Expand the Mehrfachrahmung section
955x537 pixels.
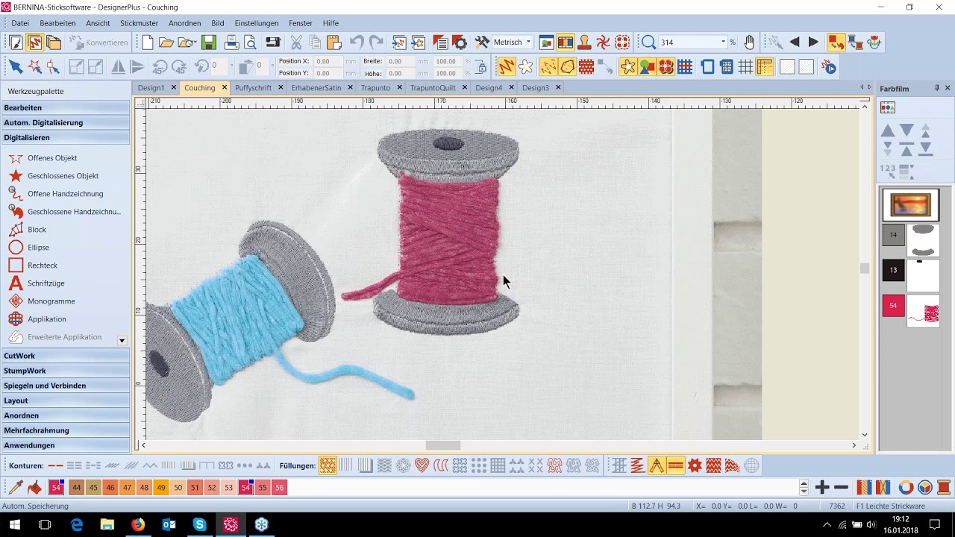pos(66,430)
